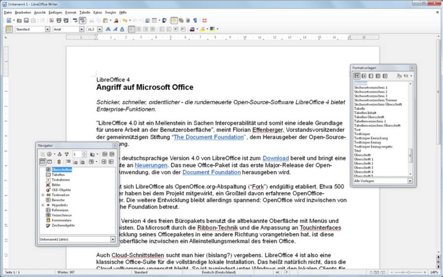Open Unbenannt1 (aktiv) document dropdown
443x277 pixels.
(x=113, y=239)
